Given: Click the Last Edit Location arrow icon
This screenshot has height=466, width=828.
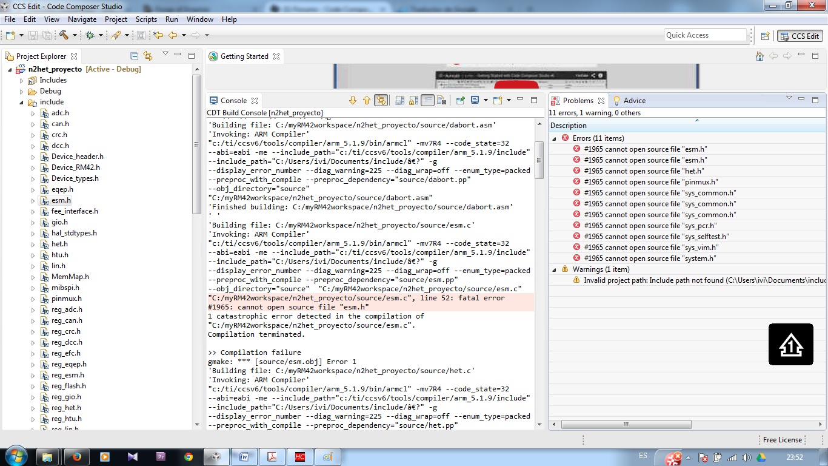Looking at the screenshot, I should [x=158, y=35].
